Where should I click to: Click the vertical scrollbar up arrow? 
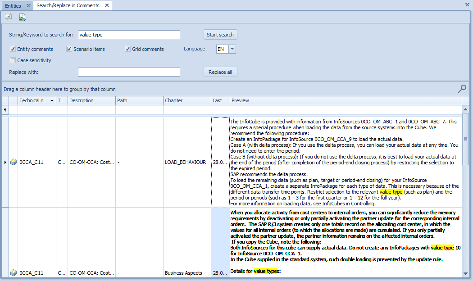[465, 109]
